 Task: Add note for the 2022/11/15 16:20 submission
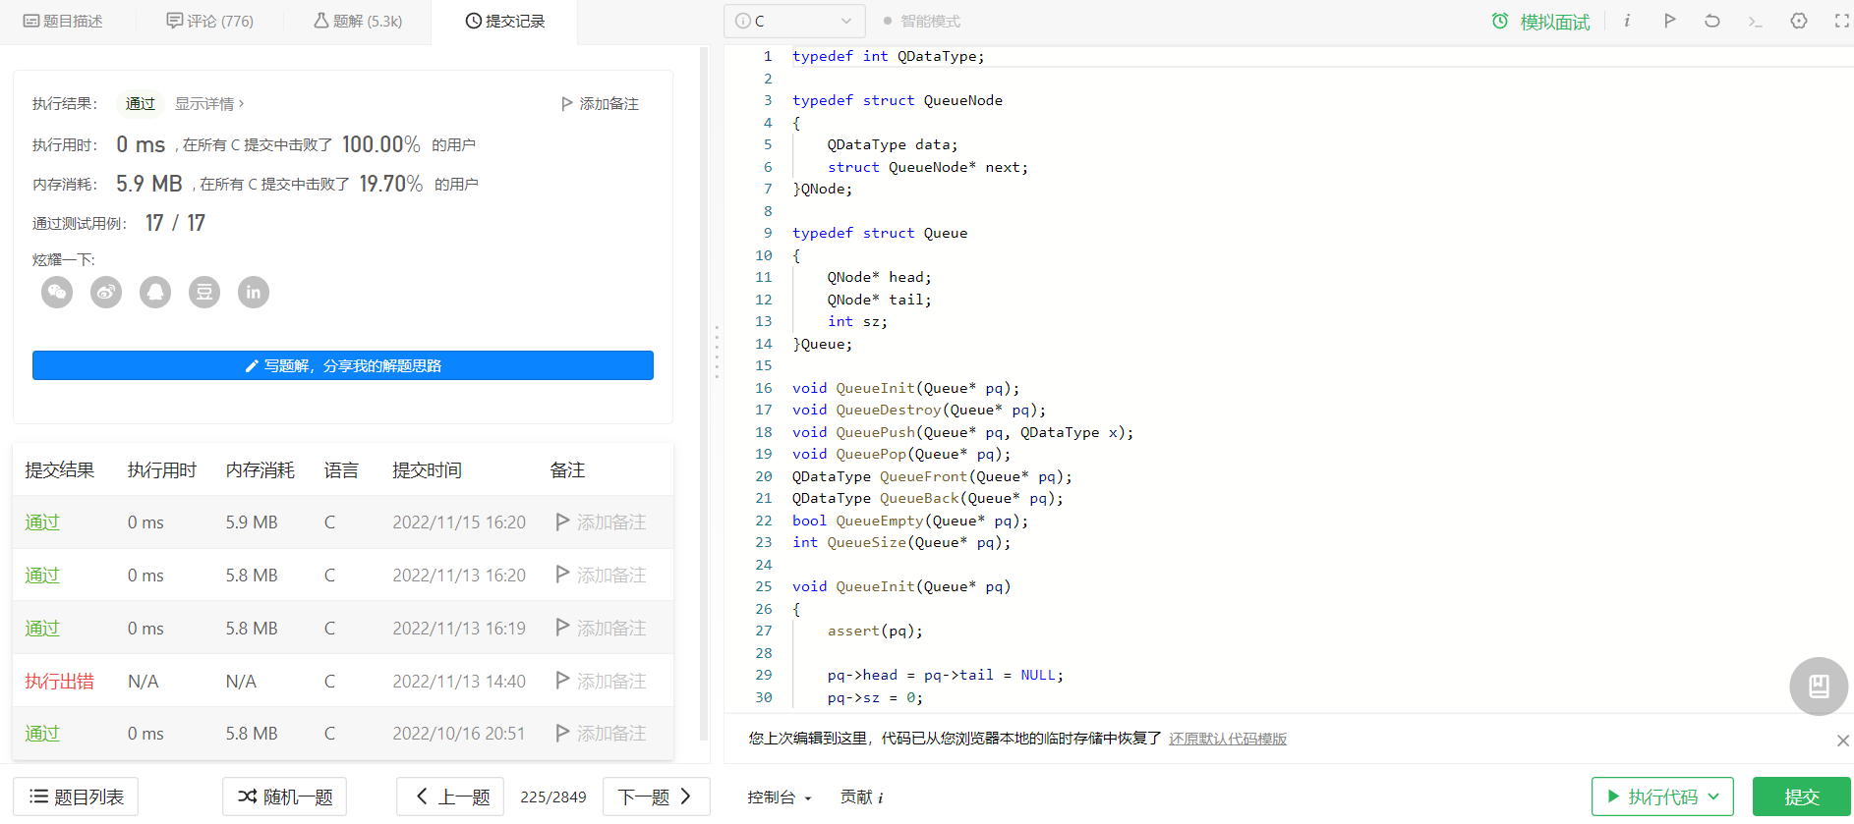[601, 522]
